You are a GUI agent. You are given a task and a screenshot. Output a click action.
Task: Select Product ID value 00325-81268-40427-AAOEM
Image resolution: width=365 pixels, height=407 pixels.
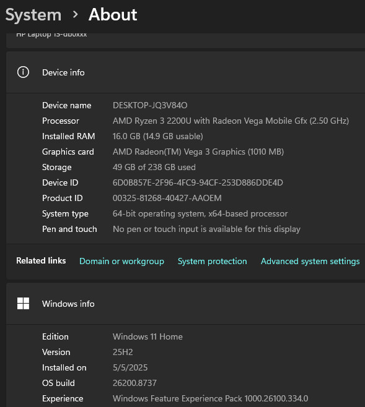[167, 198]
